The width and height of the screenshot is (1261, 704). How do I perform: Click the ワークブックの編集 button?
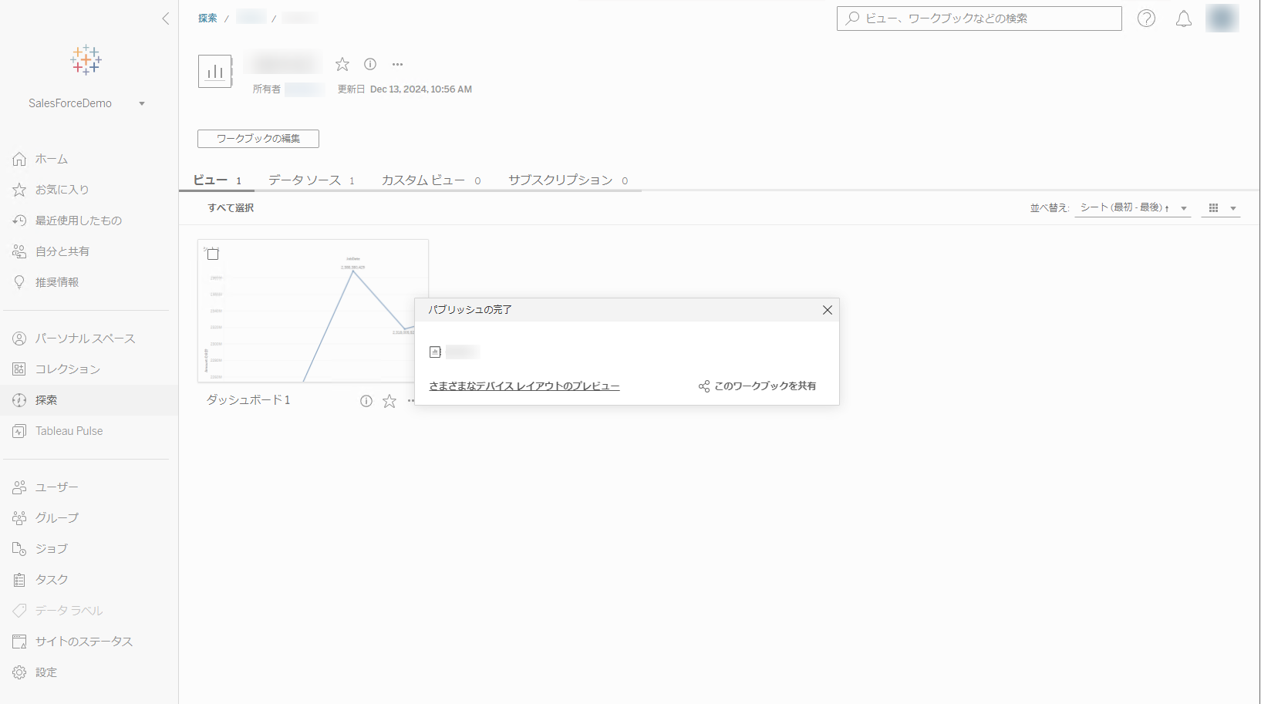(x=258, y=139)
